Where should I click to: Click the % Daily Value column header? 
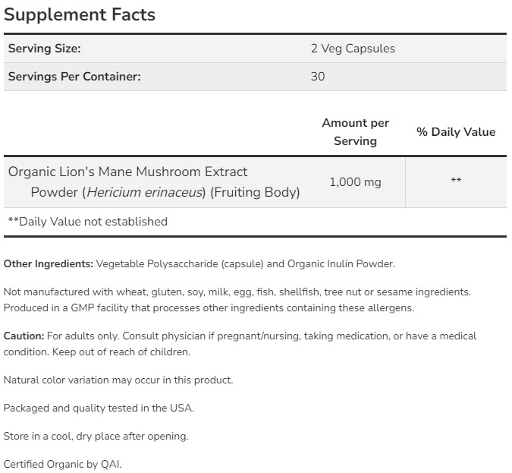[x=455, y=131]
